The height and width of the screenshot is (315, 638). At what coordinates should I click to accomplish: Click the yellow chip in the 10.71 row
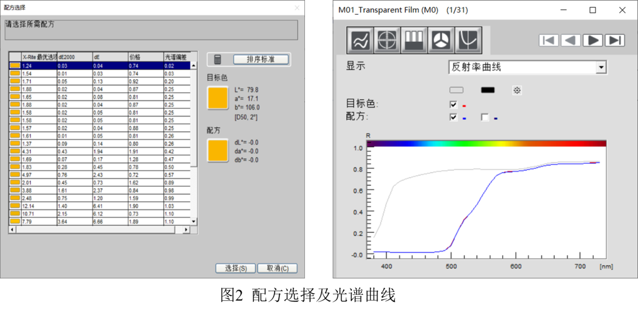pos(15,213)
